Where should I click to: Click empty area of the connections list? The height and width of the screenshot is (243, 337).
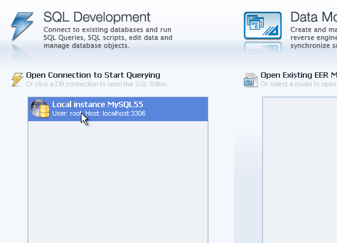click(118, 182)
